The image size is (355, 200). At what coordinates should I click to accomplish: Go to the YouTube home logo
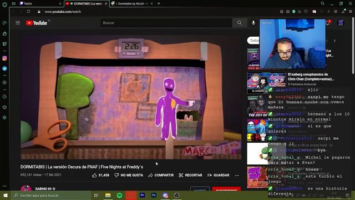pyautogui.click(x=37, y=23)
